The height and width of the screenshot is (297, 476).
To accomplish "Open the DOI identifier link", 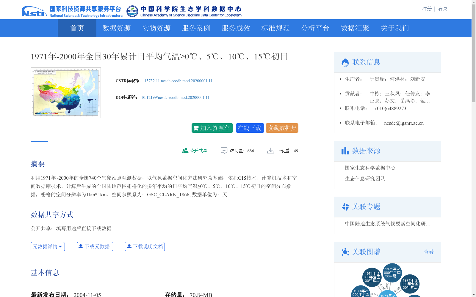I will 175,97.
